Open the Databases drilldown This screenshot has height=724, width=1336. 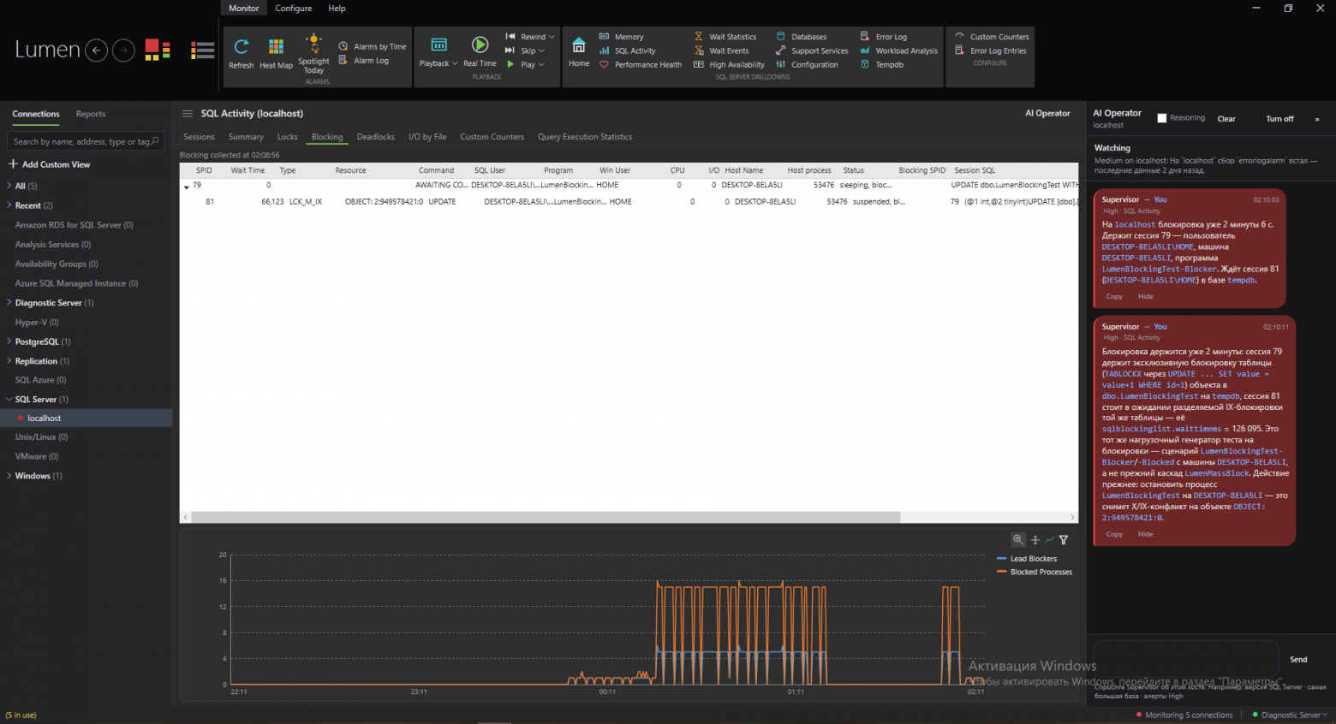coord(802,37)
